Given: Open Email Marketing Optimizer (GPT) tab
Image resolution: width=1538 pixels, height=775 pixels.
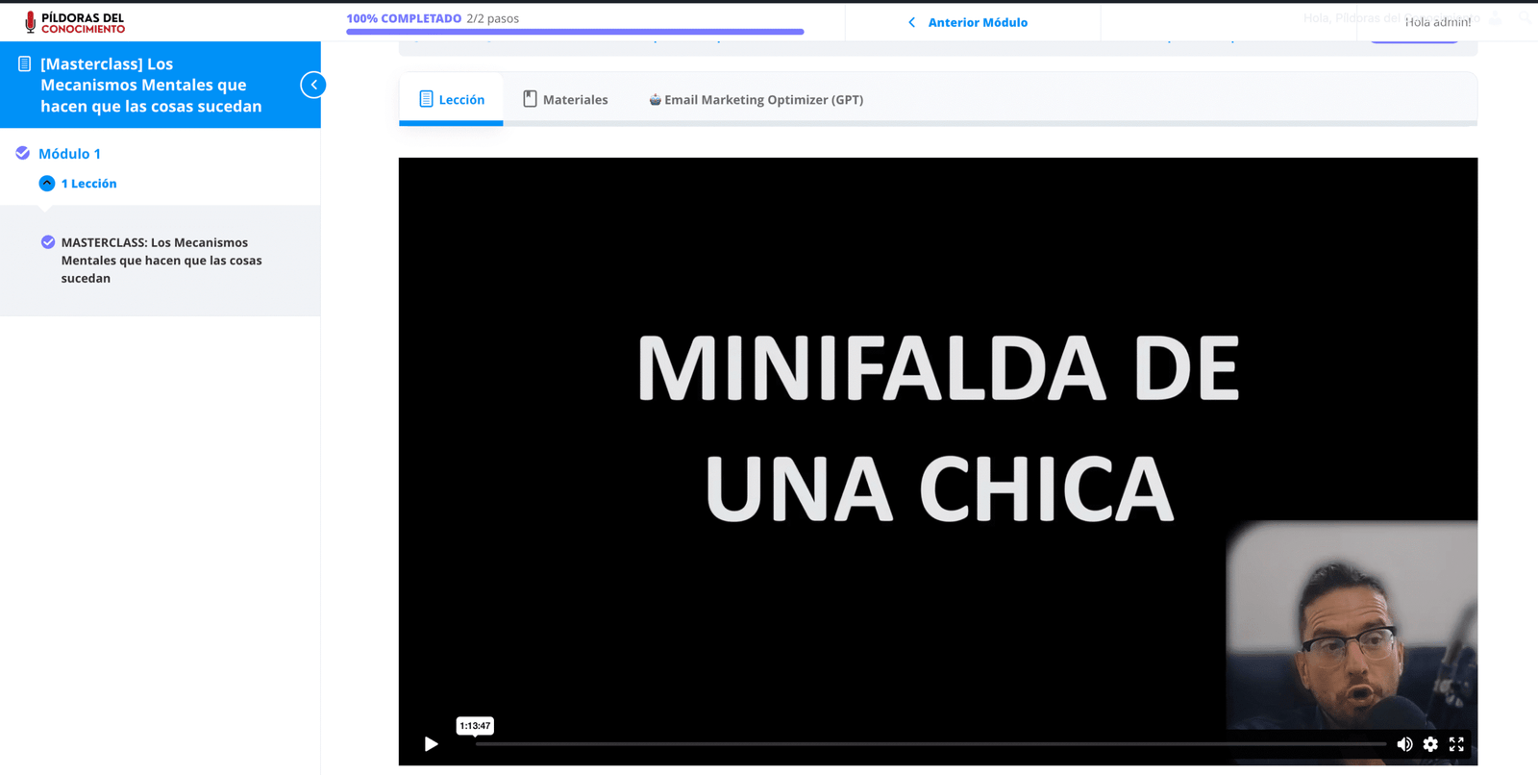Looking at the screenshot, I should pos(763,99).
